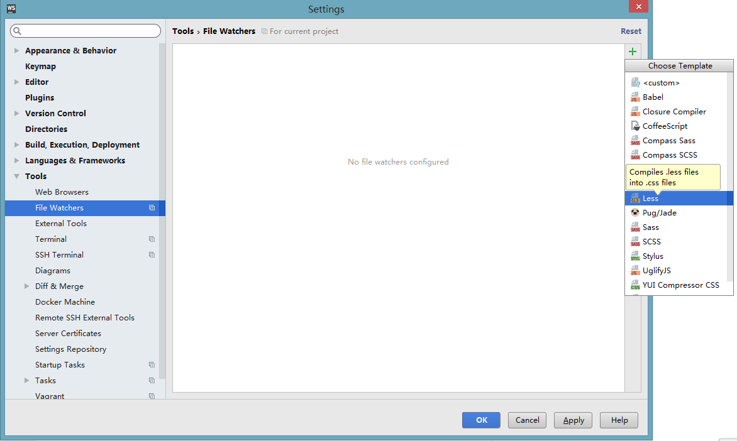Click project-level icon beside File Watchers row
Viewport: 737px width, 441px height.
point(152,207)
